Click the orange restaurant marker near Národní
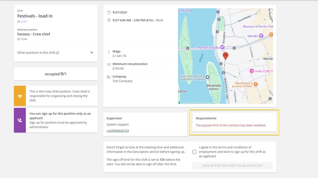318x178 pixels. tap(271, 35)
